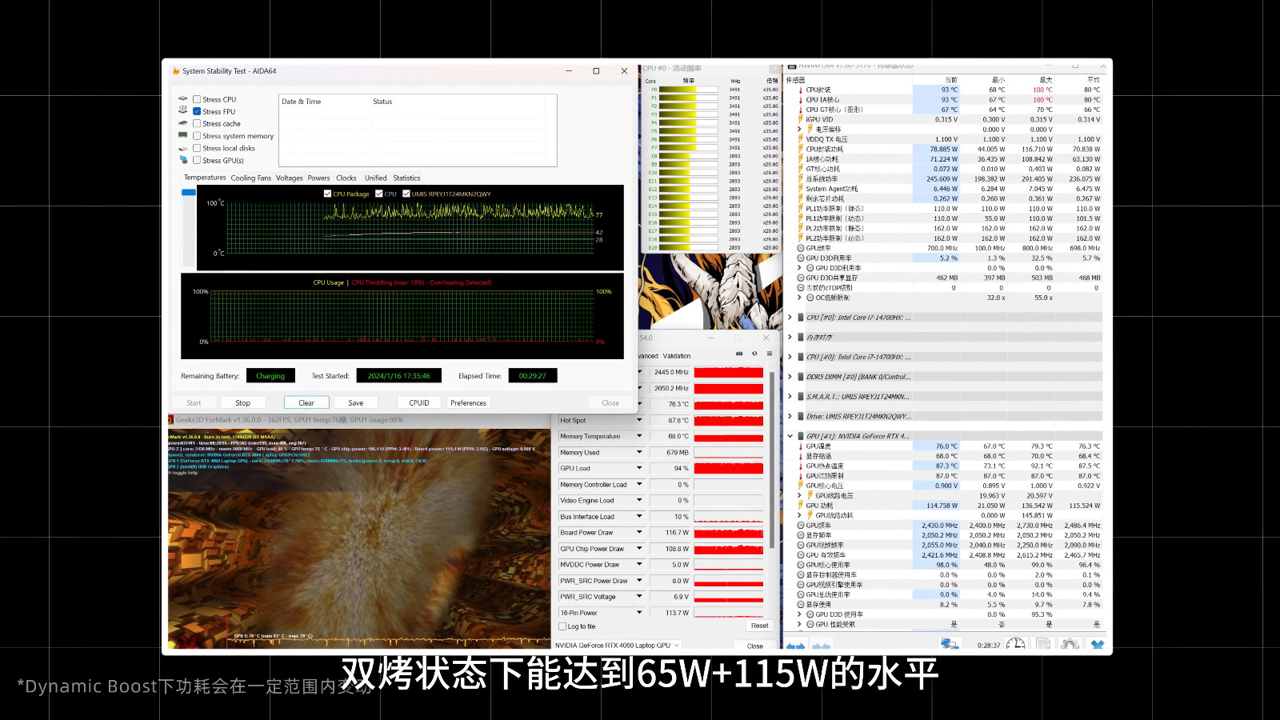Switch to Clocks tab
Viewport: 1280px width, 720px height.
(x=346, y=178)
